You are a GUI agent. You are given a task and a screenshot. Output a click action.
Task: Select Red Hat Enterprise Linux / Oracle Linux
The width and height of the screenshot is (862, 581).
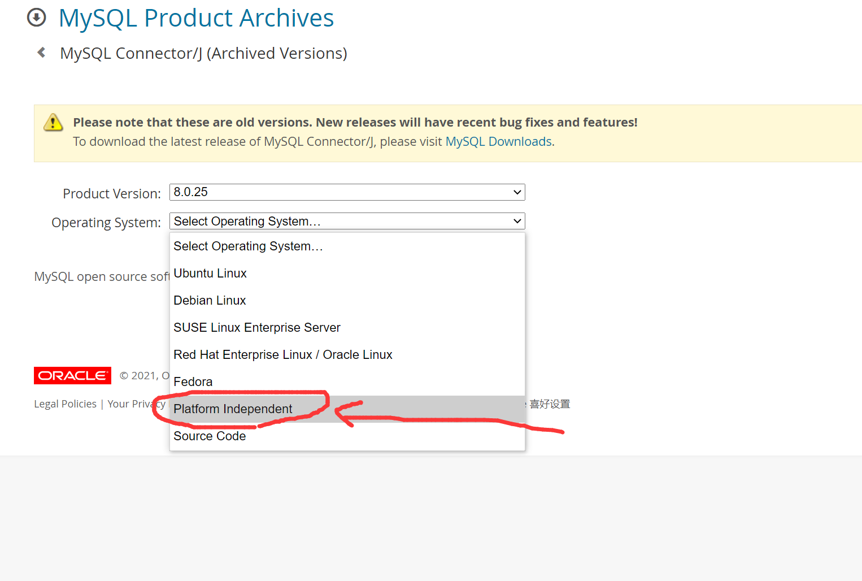click(283, 355)
